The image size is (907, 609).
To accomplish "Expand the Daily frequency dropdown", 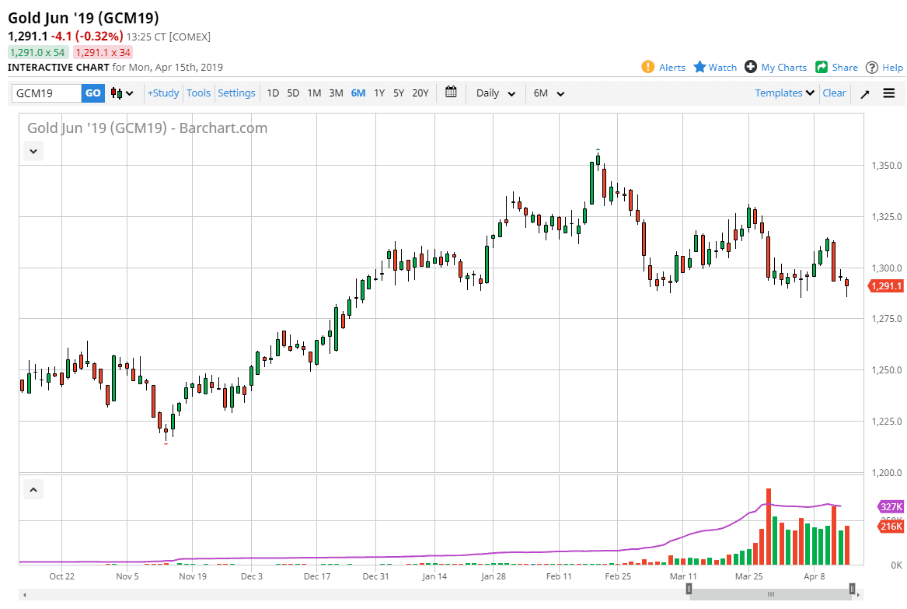I will tap(496, 93).
